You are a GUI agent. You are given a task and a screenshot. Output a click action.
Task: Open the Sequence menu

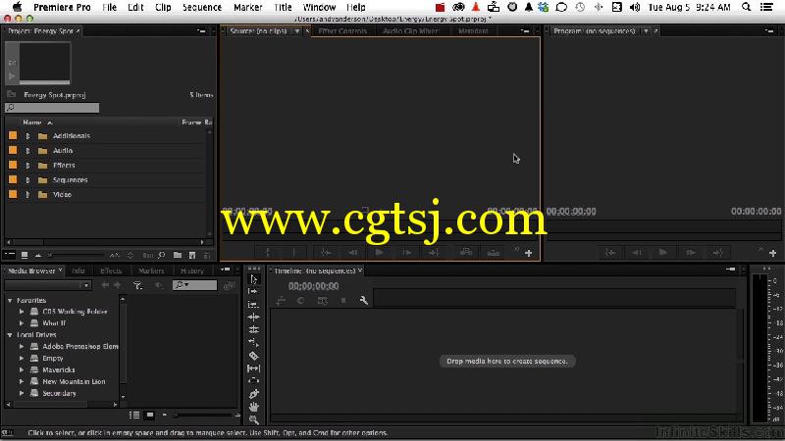click(202, 7)
